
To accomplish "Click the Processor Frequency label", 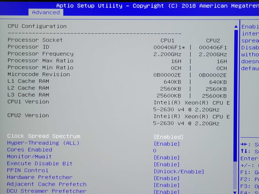I will [x=41, y=54].
